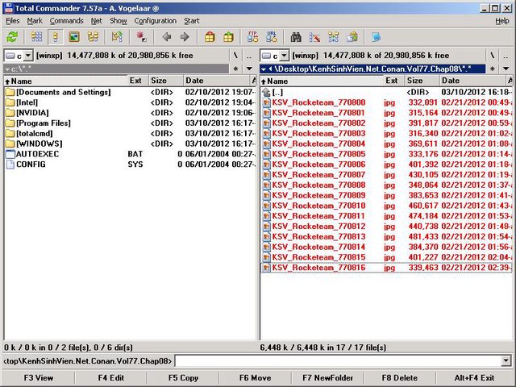The image size is (516, 387).
Task: Go to root in the left panel
Action: 235,56
